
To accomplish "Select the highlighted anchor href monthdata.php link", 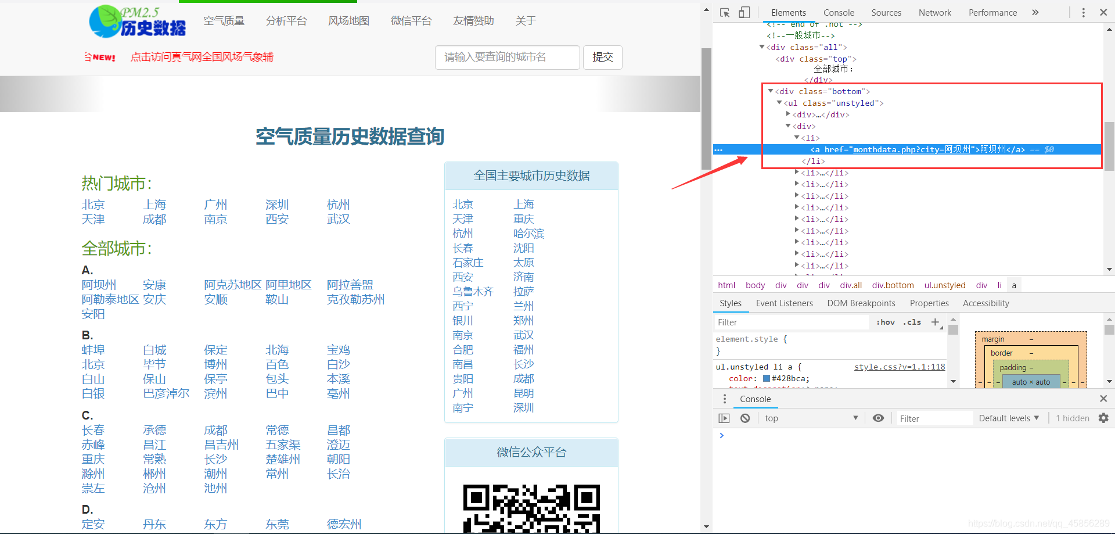I will pyautogui.click(x=911, y=150).
